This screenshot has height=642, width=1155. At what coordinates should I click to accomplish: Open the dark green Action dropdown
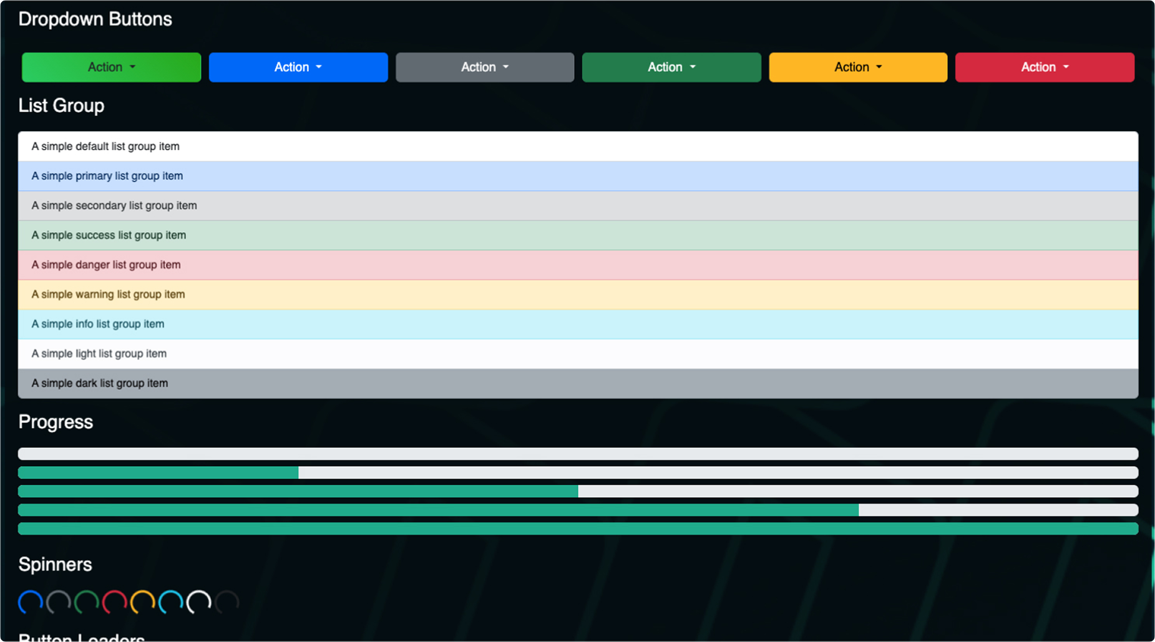(x=671, y=67)
